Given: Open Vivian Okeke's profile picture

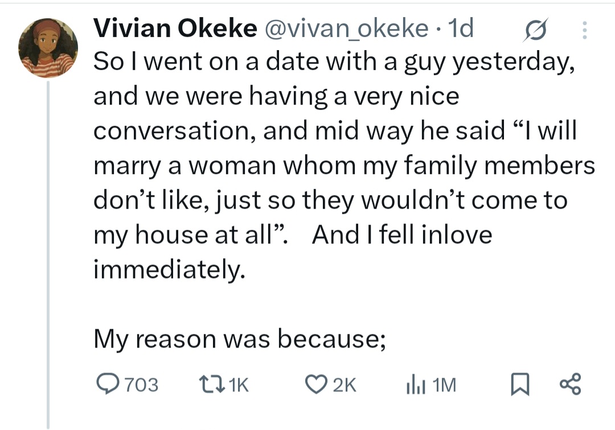Looking at the screenshot, I should [48, 47].
